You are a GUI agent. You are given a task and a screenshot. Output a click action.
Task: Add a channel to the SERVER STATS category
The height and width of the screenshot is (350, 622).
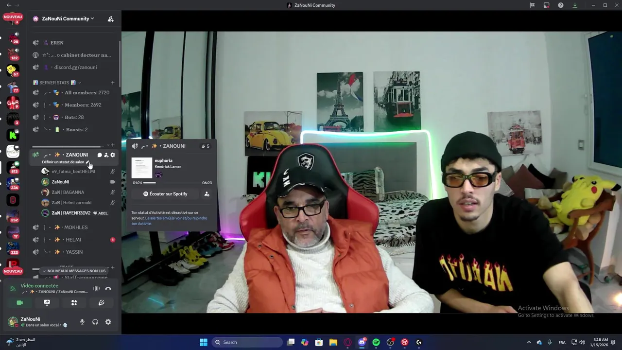(x=112, y=83)
